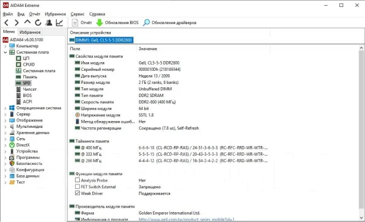365x222 pixels.
Task: Click the Отчёт report toolbar button
Action: [82, 23]
